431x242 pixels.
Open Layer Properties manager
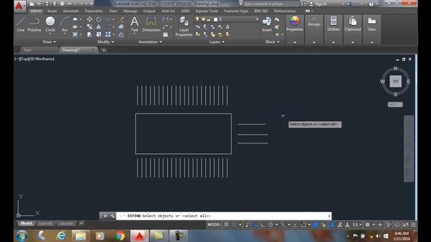point(184,27)
